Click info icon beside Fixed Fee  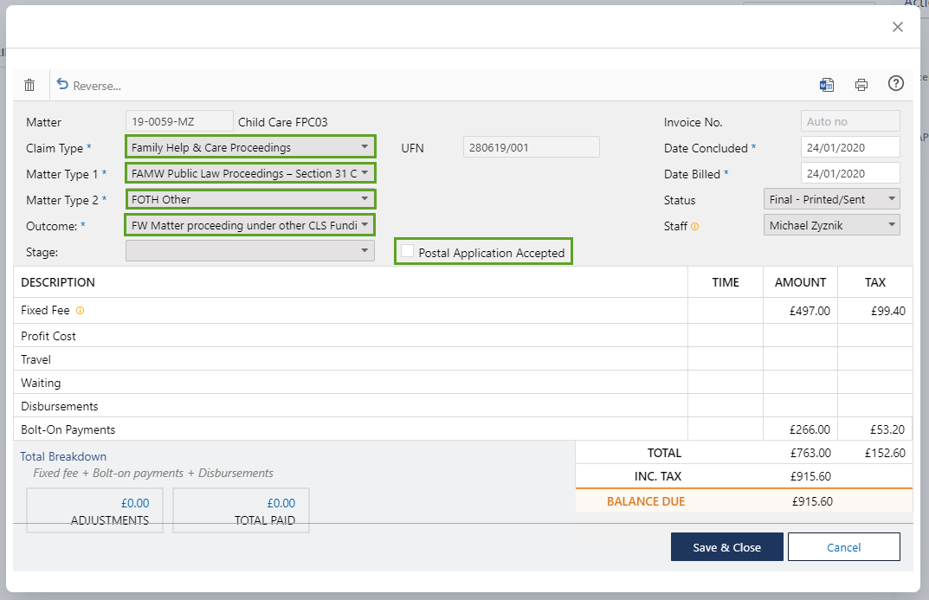point(81,311)
